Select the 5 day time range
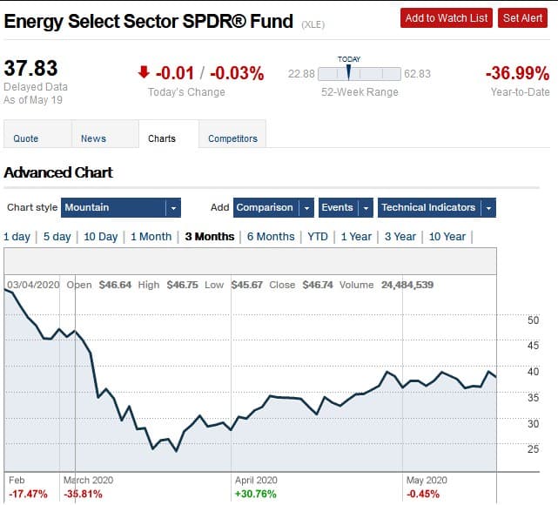The width and height of the screenshot is (558, 505). coord(57,237)
